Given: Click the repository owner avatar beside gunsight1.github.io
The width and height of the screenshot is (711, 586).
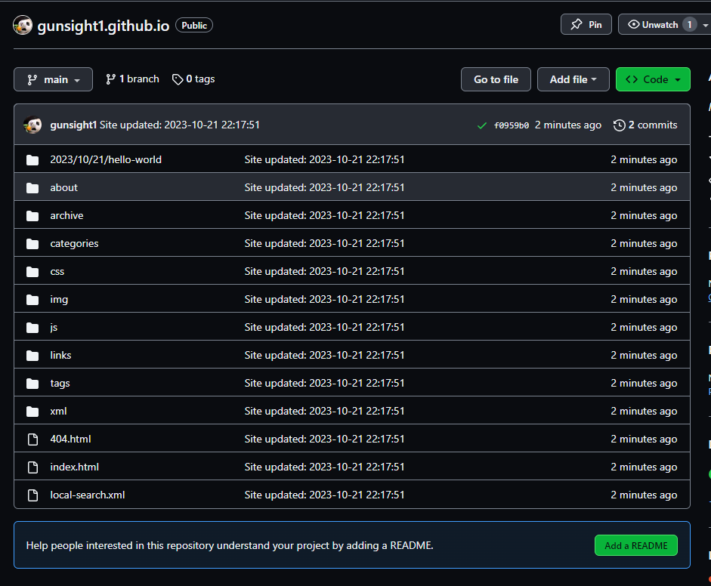Looking at the screenshot, I should coord(23,26).
